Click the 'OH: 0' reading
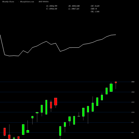The width and height of the screenshot is (139, 139). tap(94, 9)
